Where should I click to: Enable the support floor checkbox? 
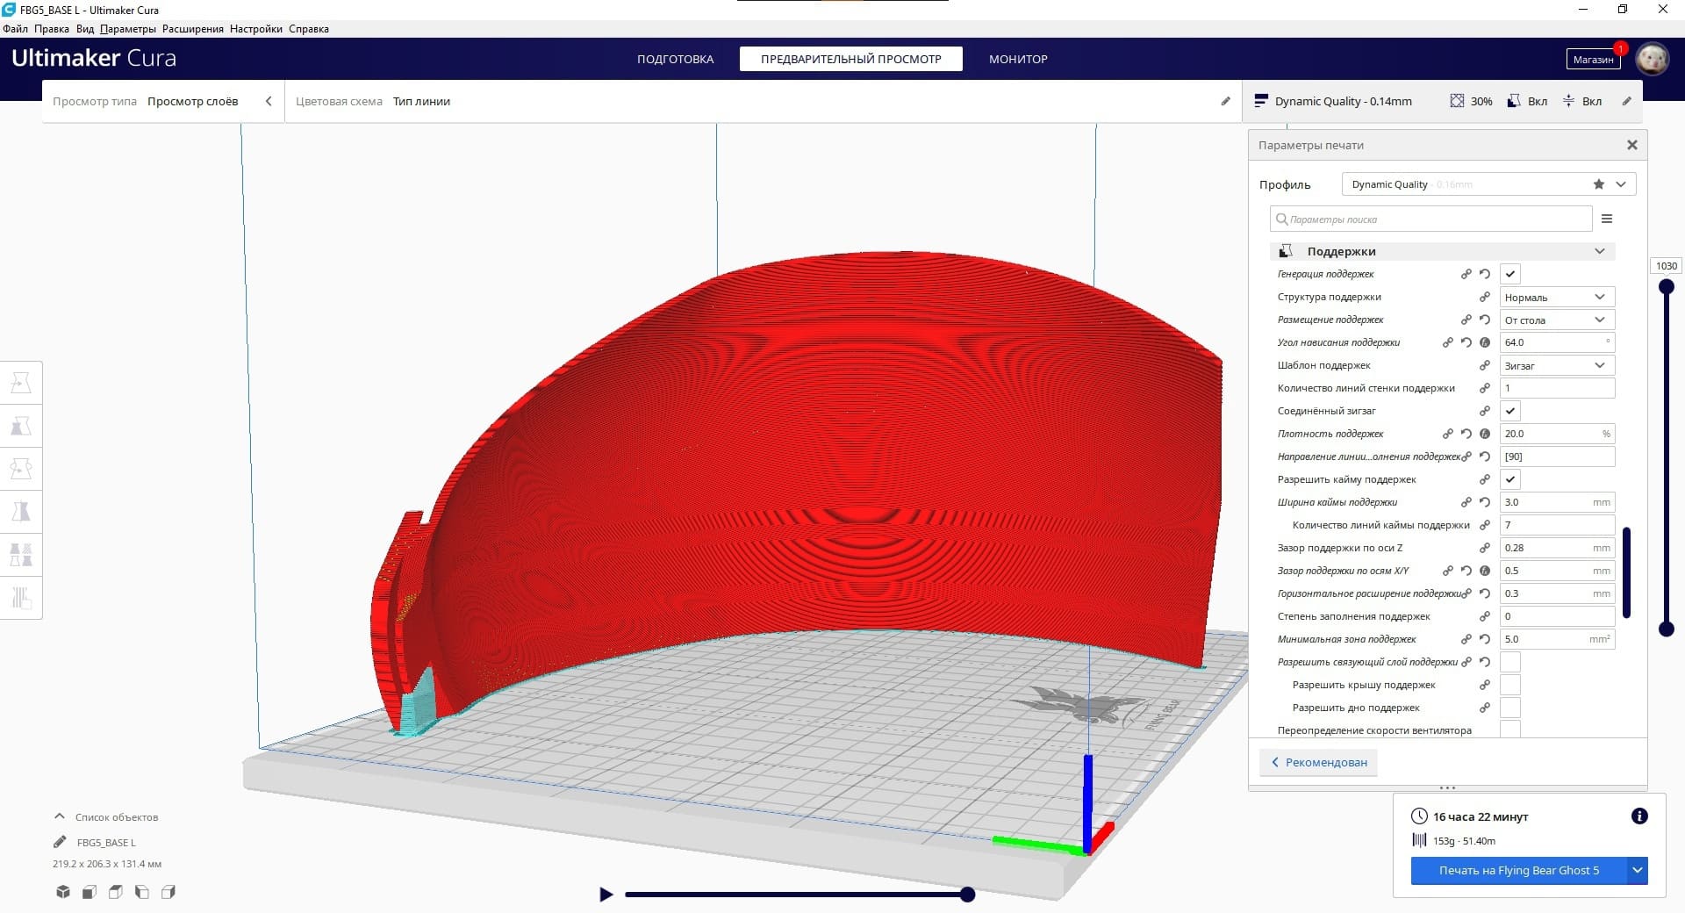tap(1510, 708)
